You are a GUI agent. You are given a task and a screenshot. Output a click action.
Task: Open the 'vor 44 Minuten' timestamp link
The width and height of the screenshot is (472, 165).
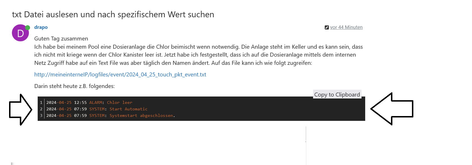coord(346,27)
